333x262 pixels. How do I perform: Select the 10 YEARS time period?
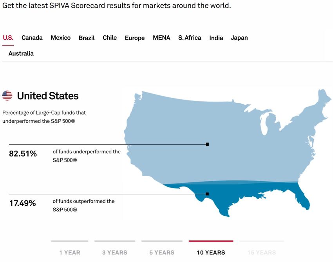(x=211, y=253)
